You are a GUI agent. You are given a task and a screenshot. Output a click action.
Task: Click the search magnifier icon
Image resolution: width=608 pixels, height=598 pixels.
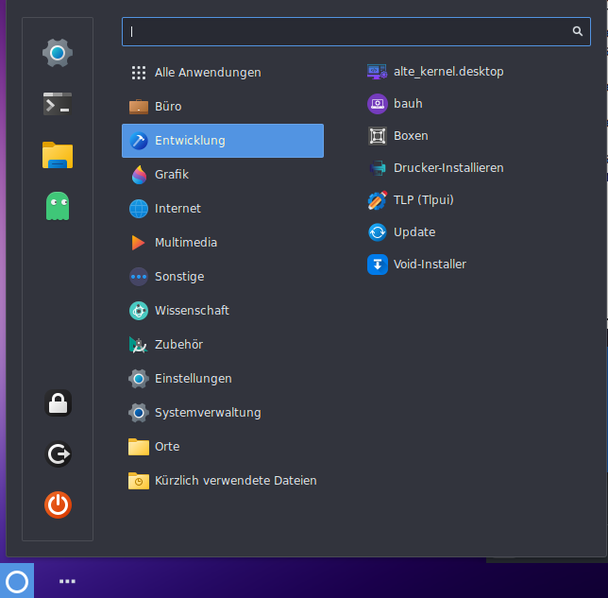[578, 31]
